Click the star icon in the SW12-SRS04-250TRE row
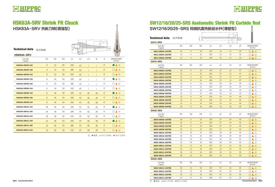The height and width of the screenshot is (187, 275). (256, 58)
